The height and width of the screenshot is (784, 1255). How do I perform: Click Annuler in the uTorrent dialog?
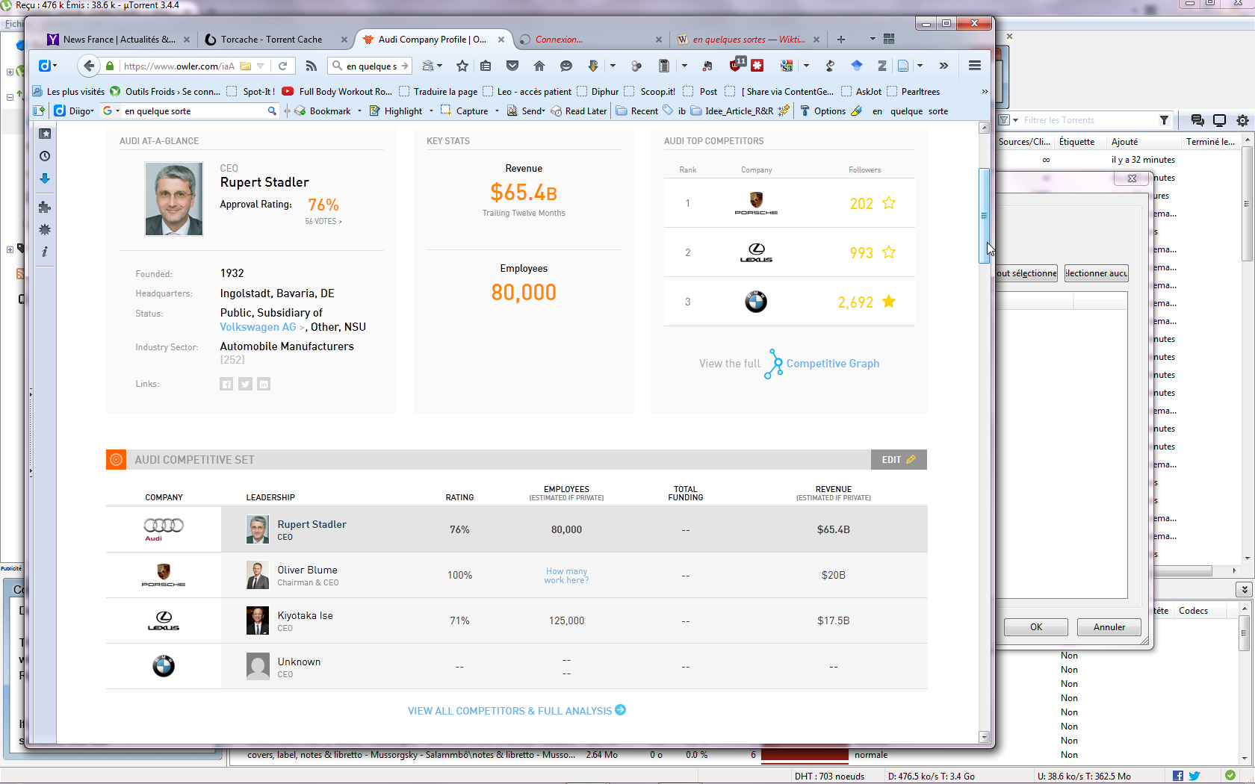coord(1109,627)
